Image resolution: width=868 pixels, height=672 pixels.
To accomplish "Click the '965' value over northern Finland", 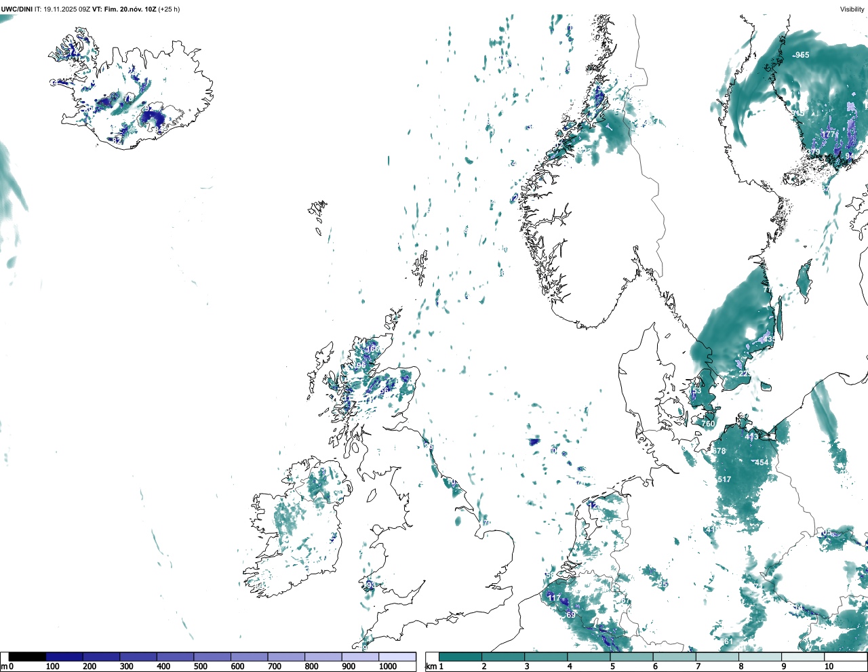I will [x=802, y=56].
